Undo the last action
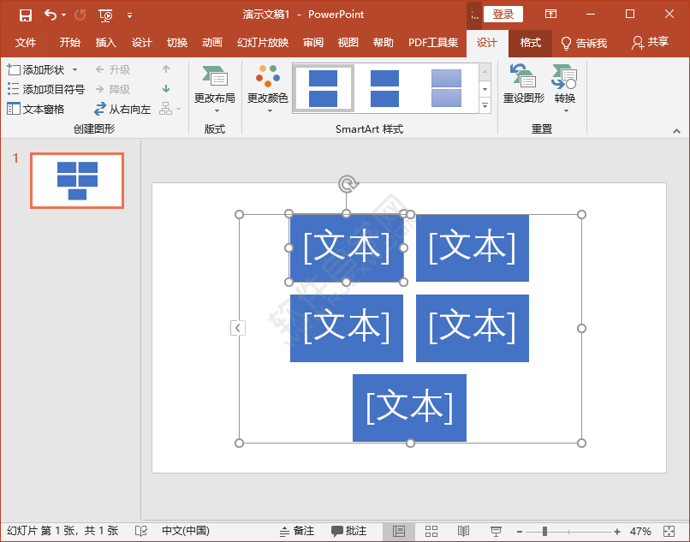This screenshot has height=542, width=690. [x=51, y=15]
